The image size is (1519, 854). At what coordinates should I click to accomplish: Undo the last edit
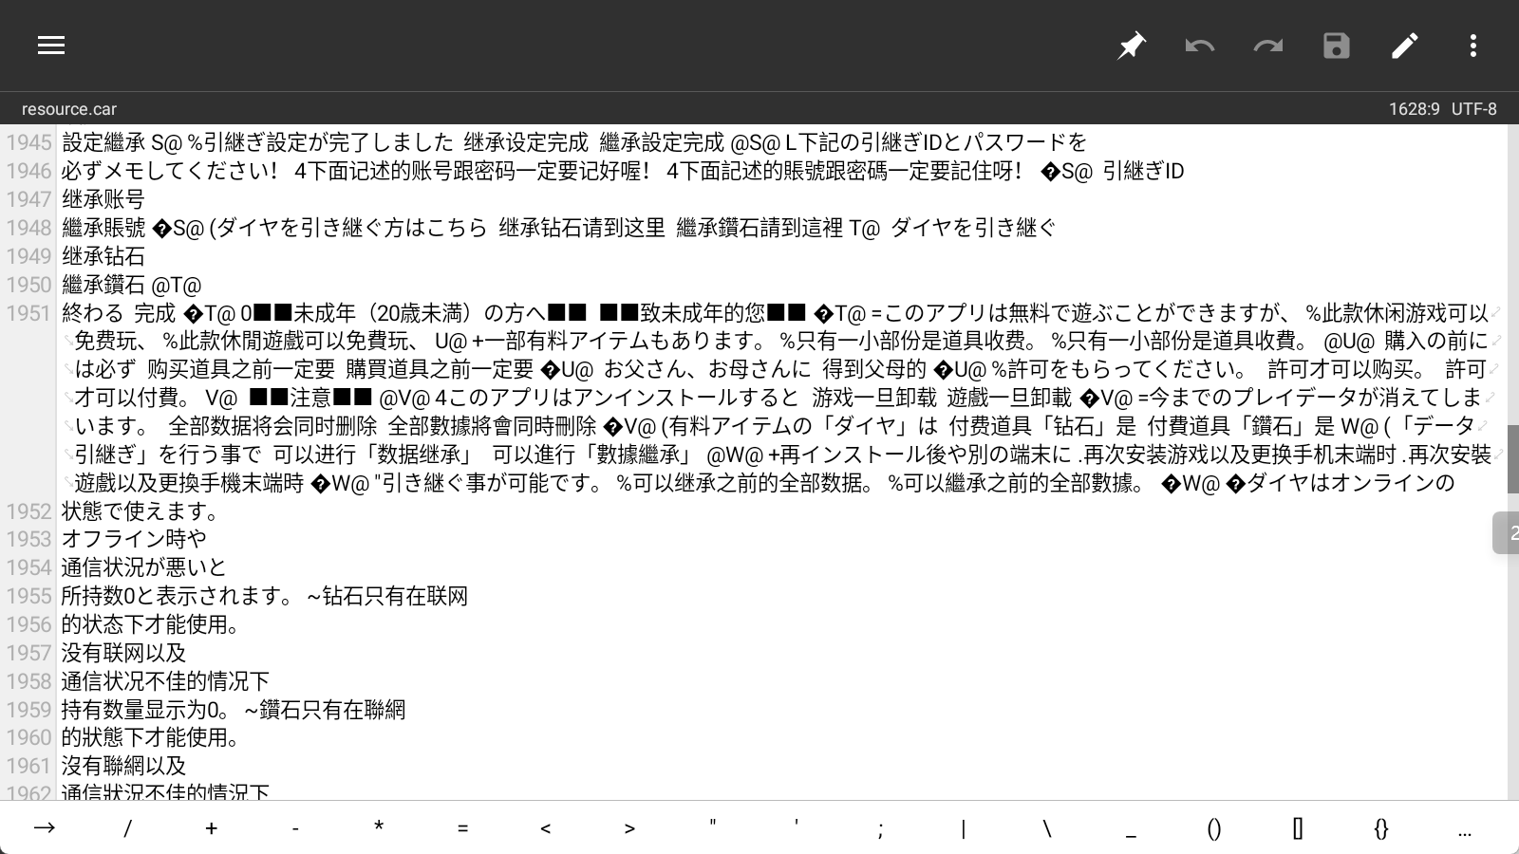[1199, 45]
